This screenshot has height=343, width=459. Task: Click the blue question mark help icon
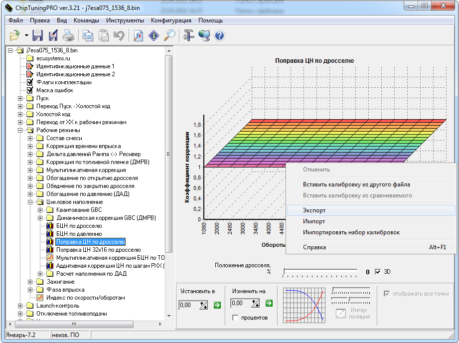tap(219, 35)
